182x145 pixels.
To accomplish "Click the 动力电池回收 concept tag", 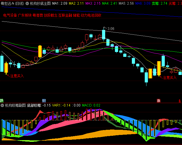I will click(x=91, y=15).
